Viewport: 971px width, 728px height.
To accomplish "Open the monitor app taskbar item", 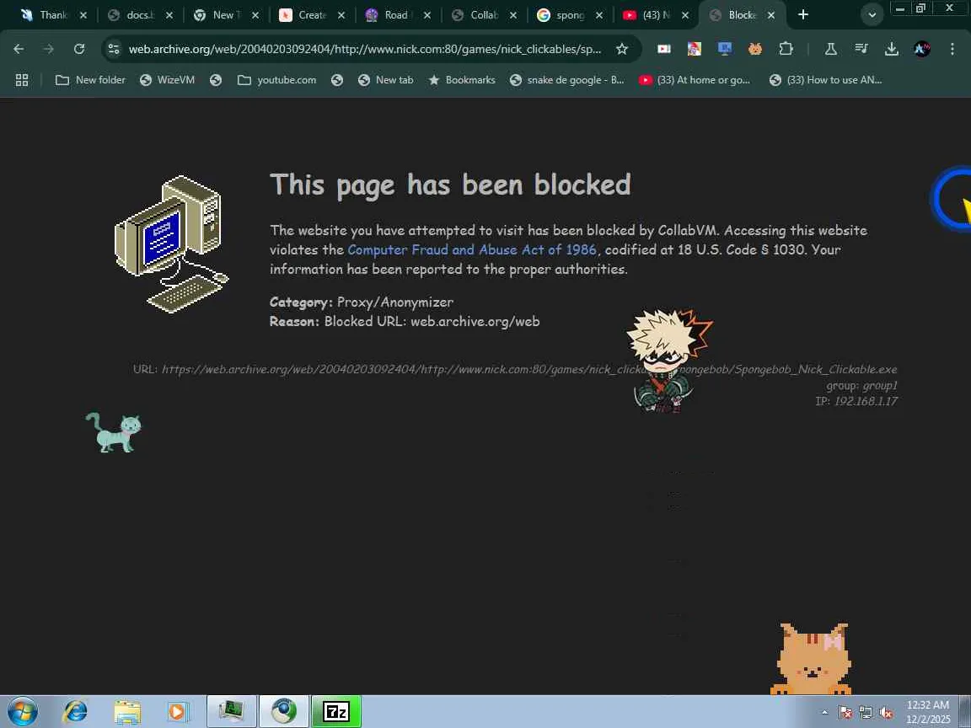I will pyautogui.click(x=232, y=712).
